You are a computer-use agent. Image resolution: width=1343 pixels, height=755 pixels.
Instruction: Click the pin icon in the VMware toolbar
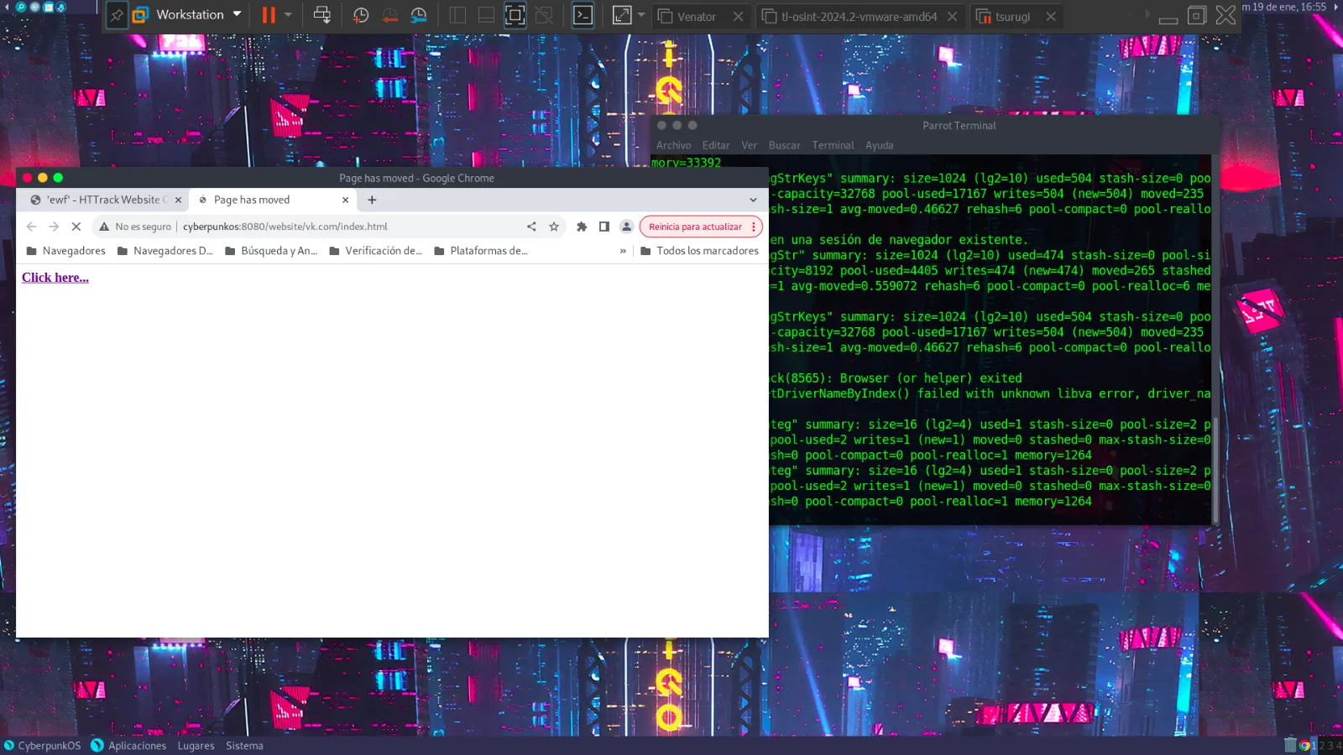coord(117,15)
